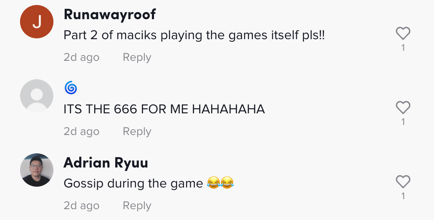Reply to the ITS THE 666 comment
The image size is (434, 220).
tap(137, 131)
